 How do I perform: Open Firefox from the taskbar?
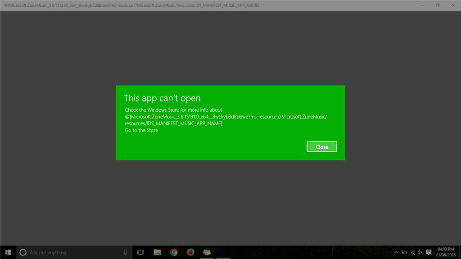point(190,252)
